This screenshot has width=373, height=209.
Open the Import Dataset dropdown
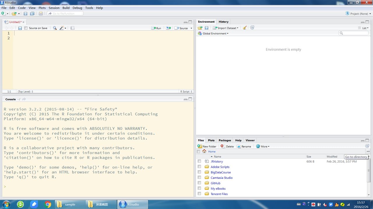pos(226,28)
